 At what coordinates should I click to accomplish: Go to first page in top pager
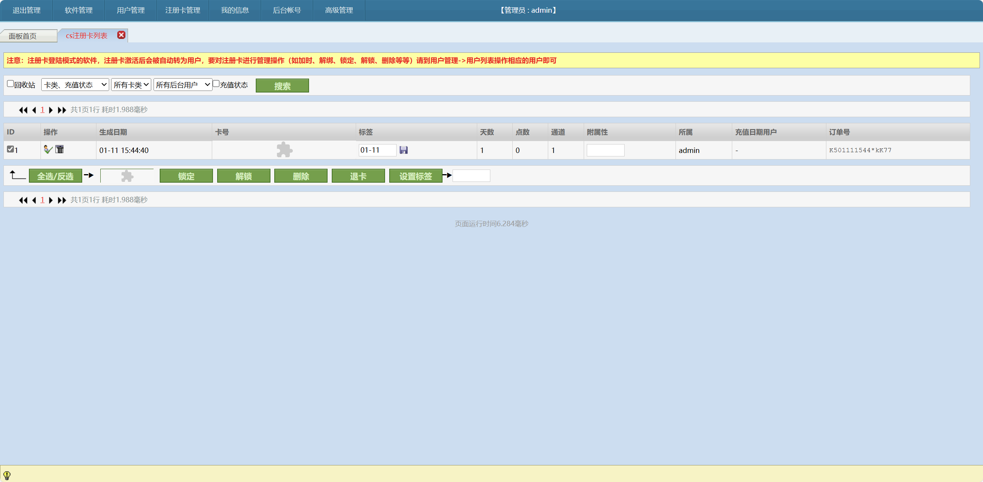coord(23,110)
